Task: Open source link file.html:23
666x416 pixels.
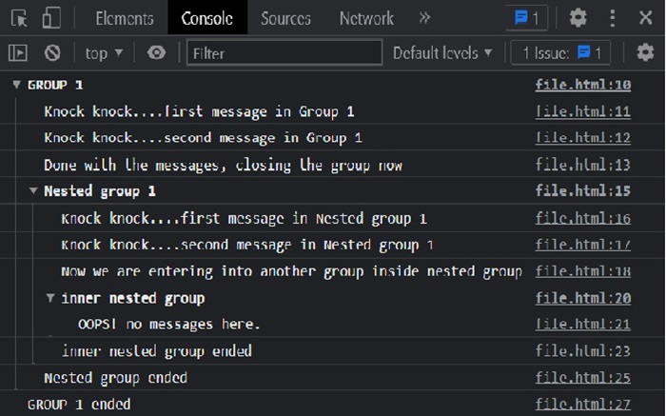Action: click(x=582, y=351)
